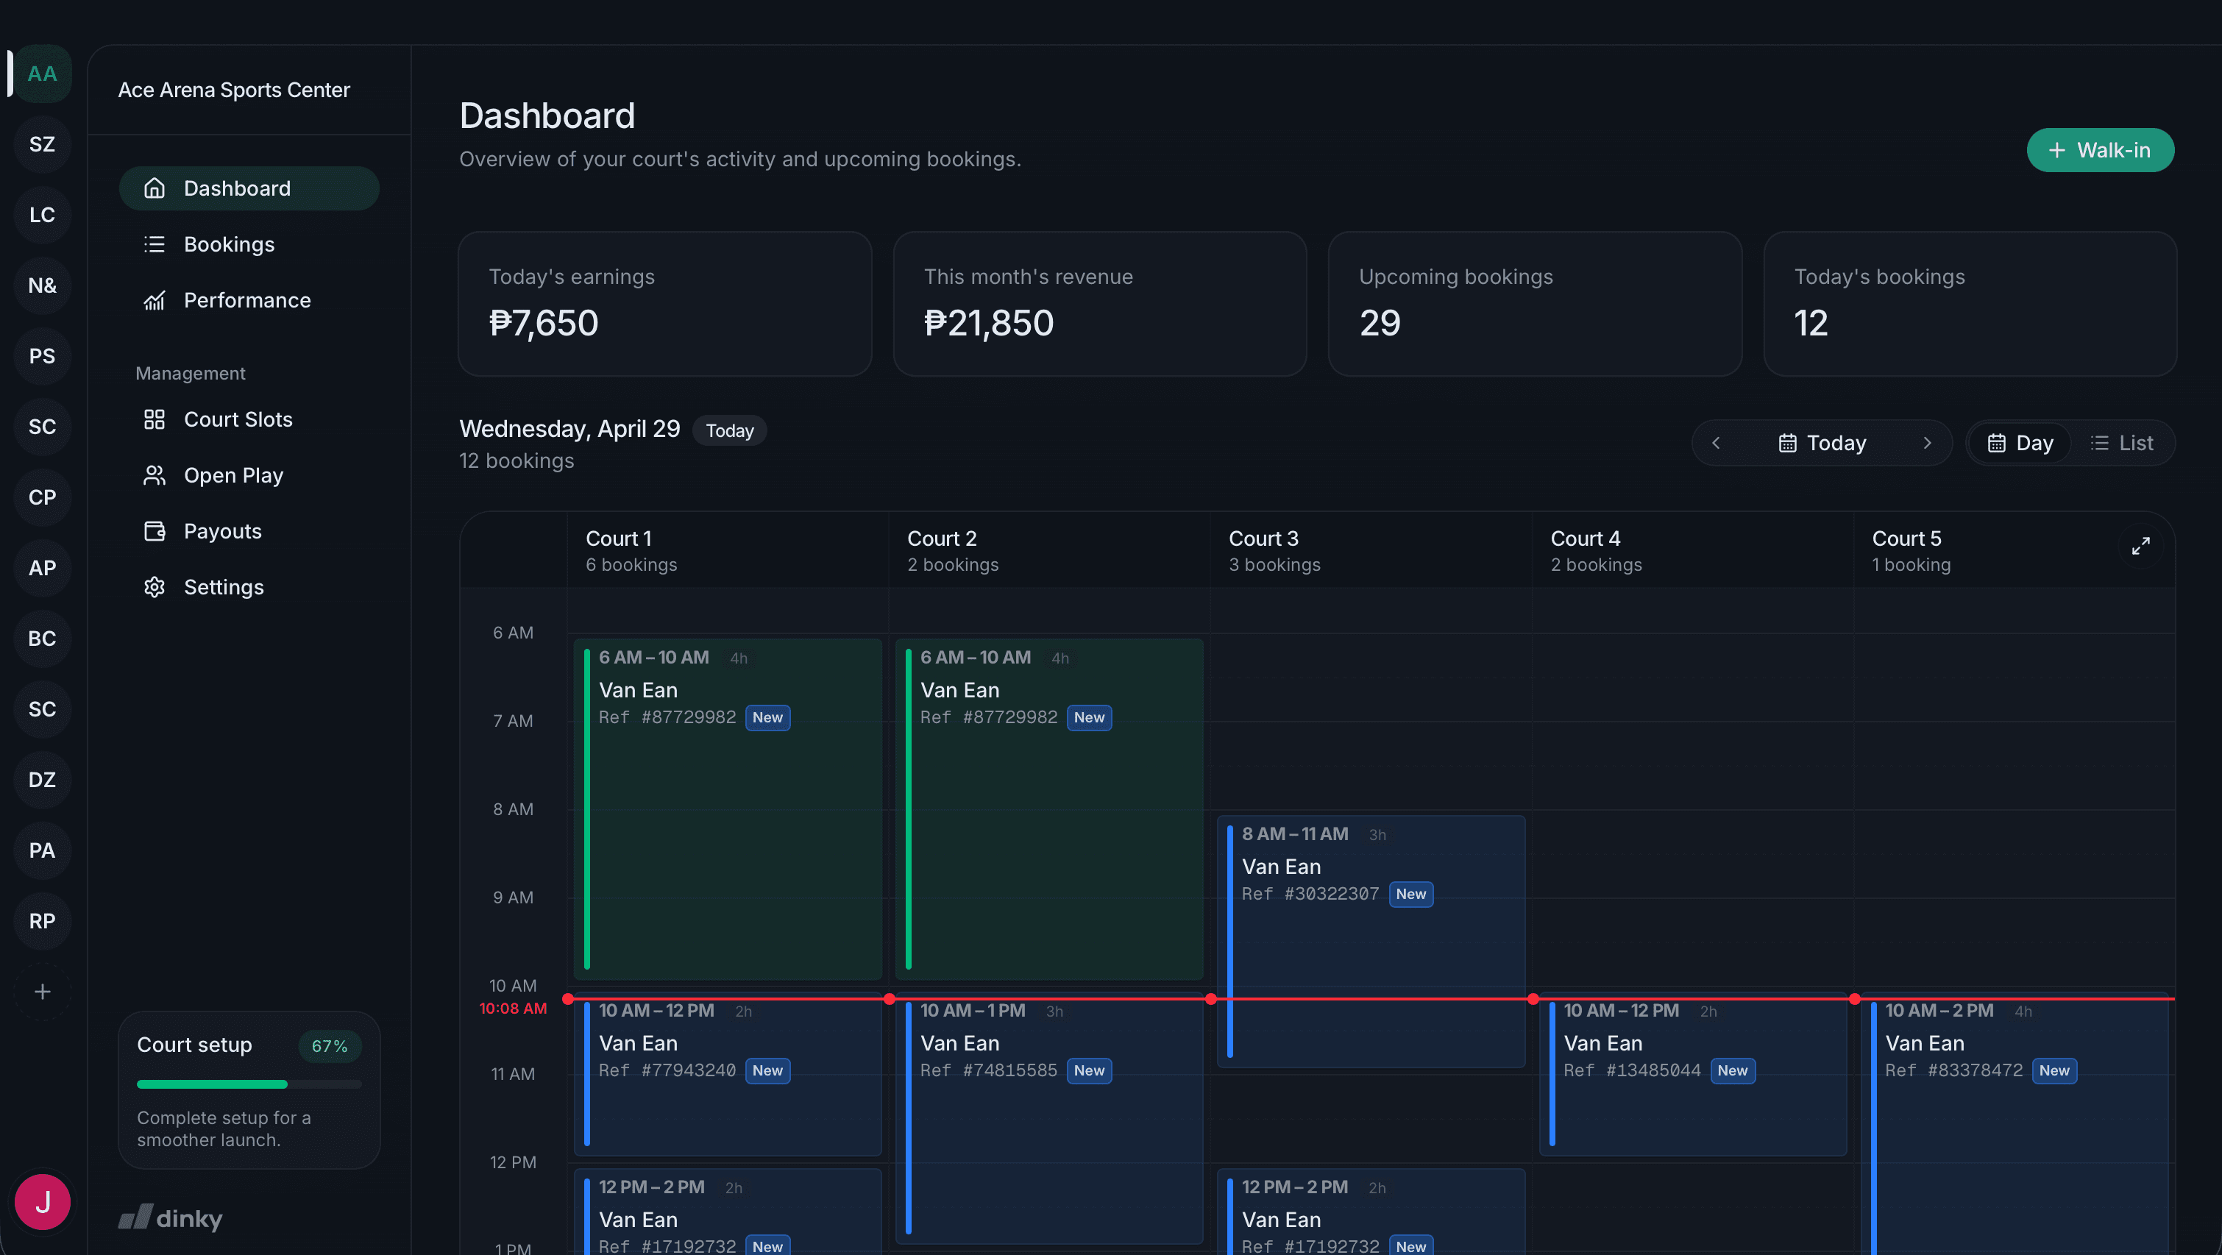Click the Court 3 column header
The height and width of the screenshot is (1255, 2222).
point(1371,550)
